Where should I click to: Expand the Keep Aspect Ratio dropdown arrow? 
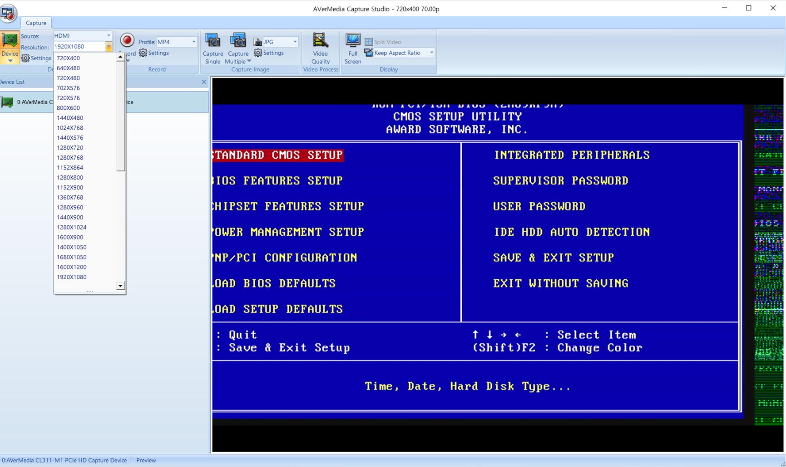click(431, 53)
